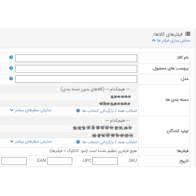Click بازگردانی انتخاب ها in the categories section
This screenshot has width=196, height=196.
tap(98, 111)
